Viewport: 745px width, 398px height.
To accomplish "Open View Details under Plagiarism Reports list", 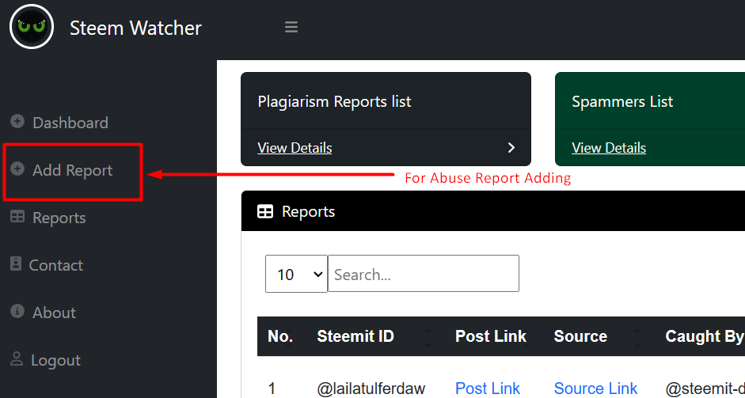I will coord(295,148).
